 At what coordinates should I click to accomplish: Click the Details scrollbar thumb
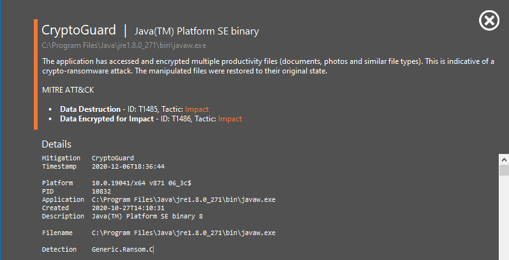503,171
